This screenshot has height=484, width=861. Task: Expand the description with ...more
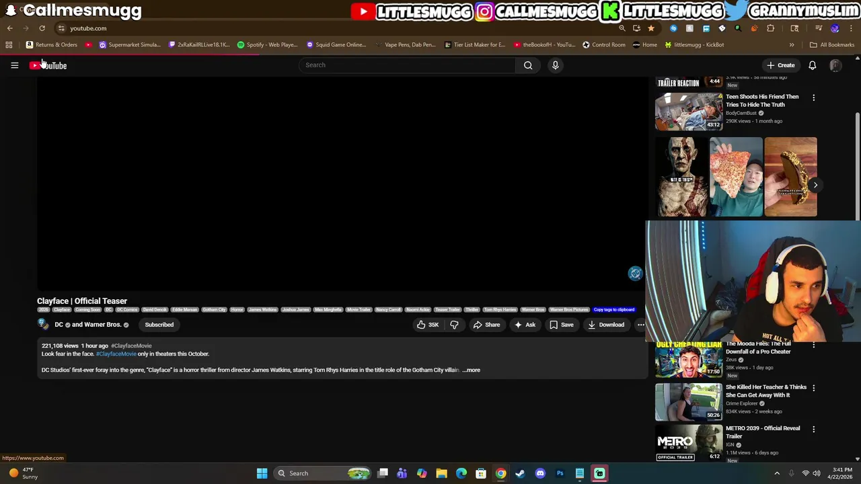(471, 370)
